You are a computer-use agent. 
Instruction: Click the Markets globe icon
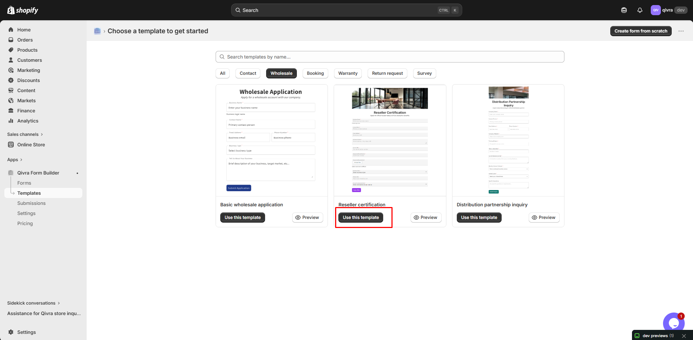tap(11, 100)
